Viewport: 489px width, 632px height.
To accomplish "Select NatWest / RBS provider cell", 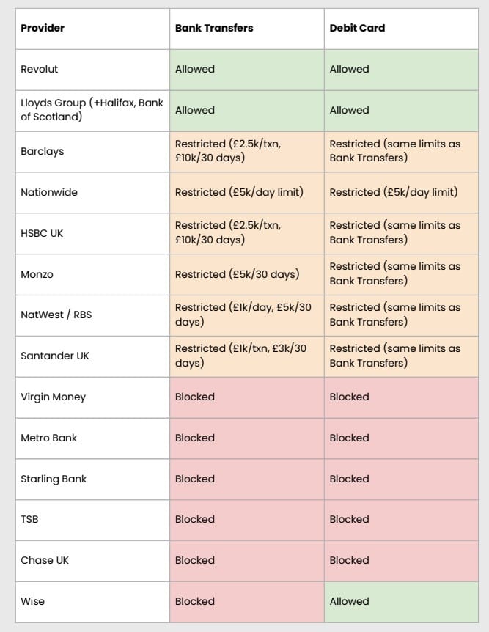I will click(x=56, y=315).
